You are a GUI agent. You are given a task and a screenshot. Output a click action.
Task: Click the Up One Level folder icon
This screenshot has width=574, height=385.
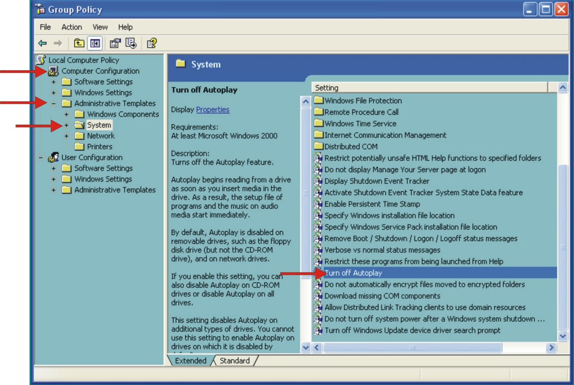(x=79, y=43)
